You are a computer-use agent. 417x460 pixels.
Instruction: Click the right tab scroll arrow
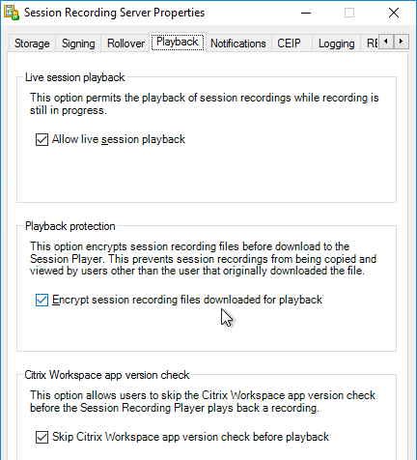click(401, 42)
